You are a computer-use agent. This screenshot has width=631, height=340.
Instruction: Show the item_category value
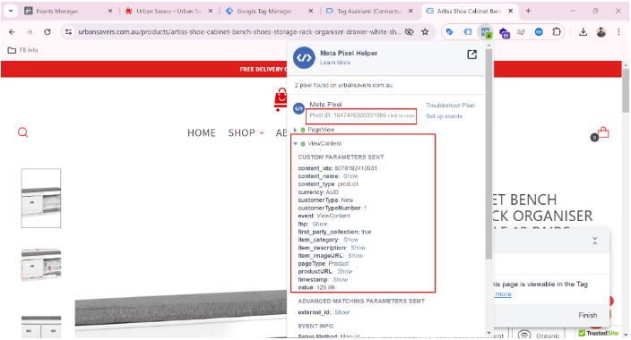coord(350,240)
